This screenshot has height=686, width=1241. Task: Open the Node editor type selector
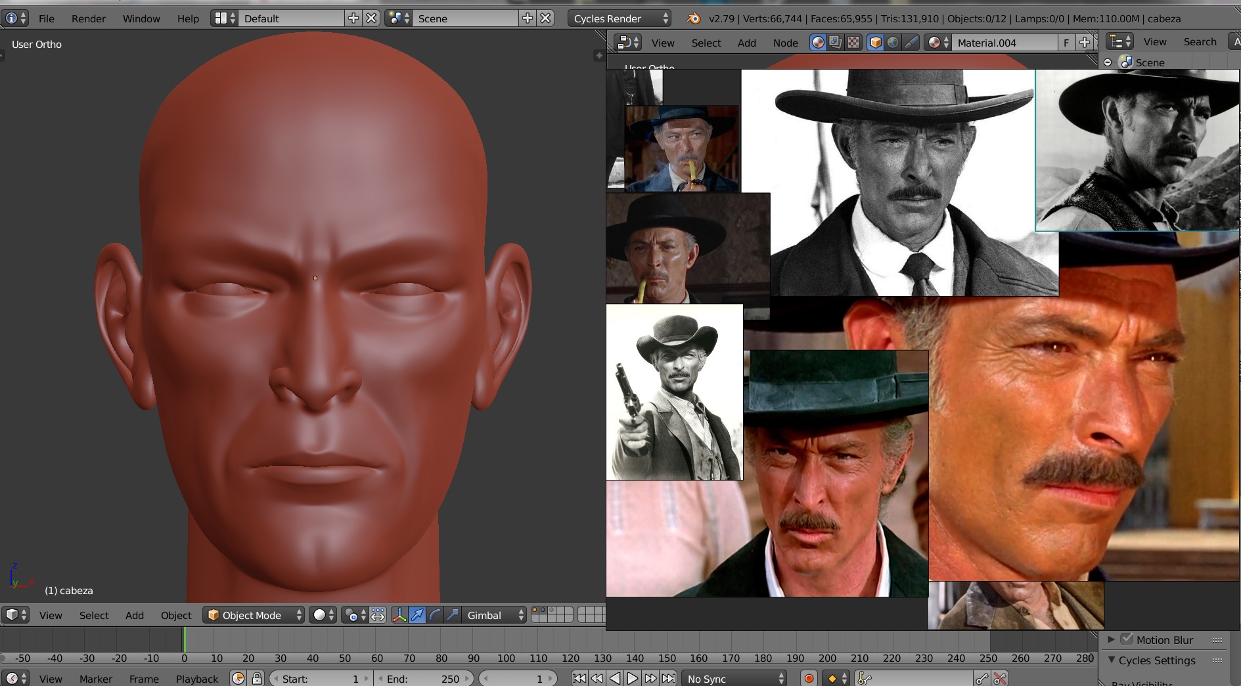click(x=627, y=43)
